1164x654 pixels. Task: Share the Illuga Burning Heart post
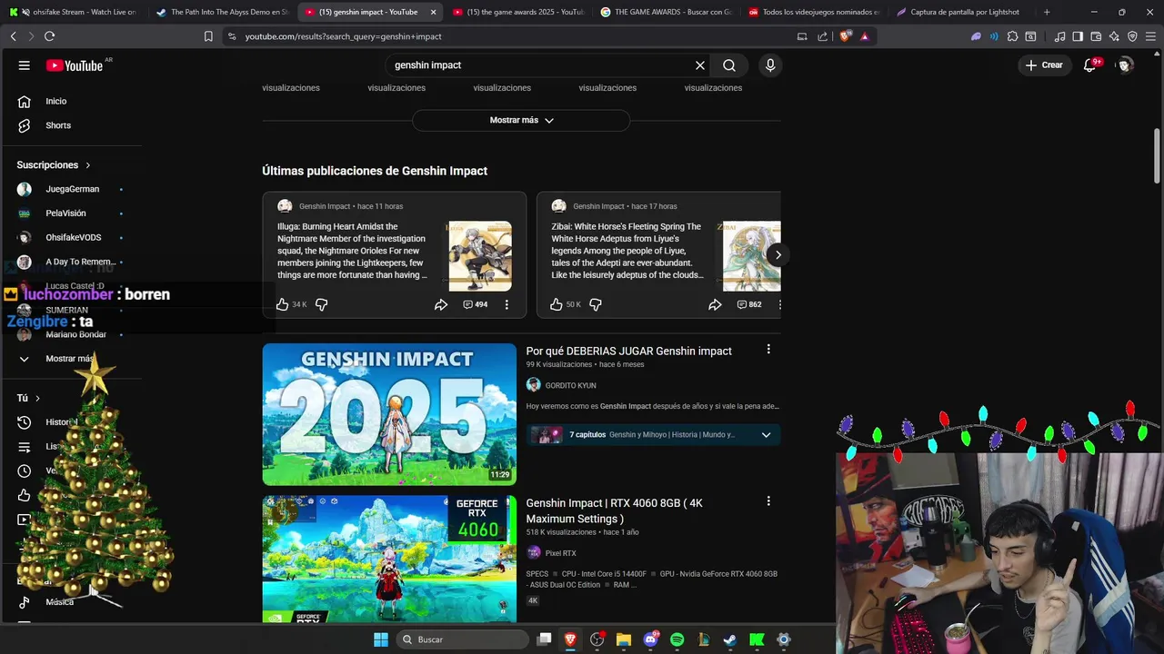pyautogui.click(x=441, y=304)
